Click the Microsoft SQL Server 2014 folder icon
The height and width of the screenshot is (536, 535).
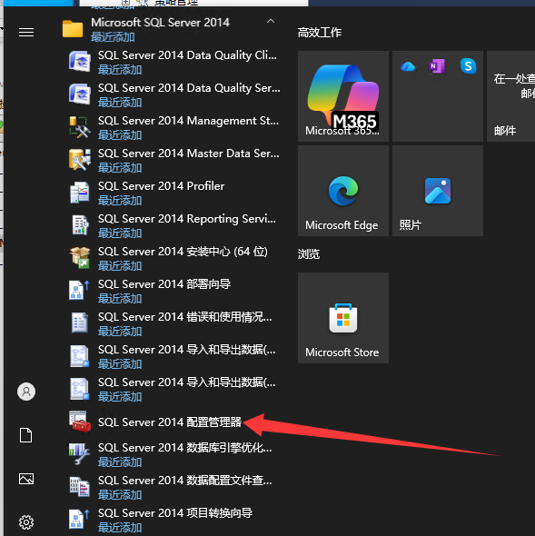click(73, 29)
